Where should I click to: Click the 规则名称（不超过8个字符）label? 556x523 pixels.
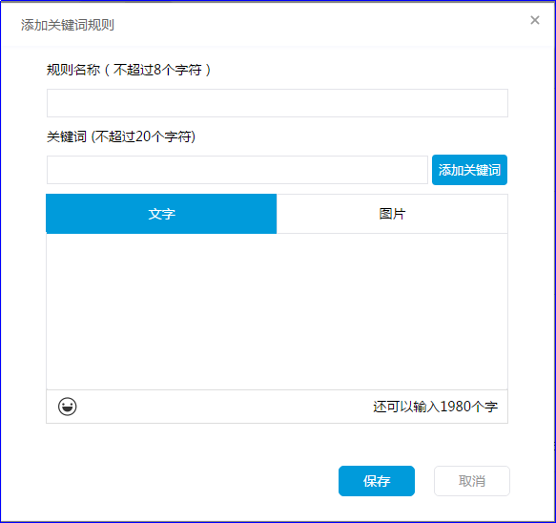[129, 70]
